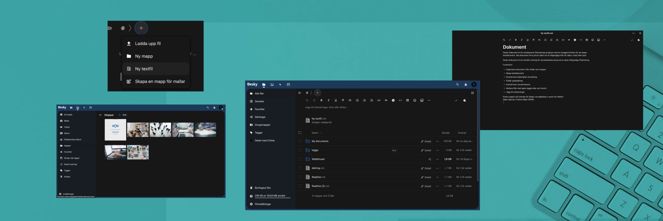Click the Delad link on the tagga row

[x=426, y=150]
